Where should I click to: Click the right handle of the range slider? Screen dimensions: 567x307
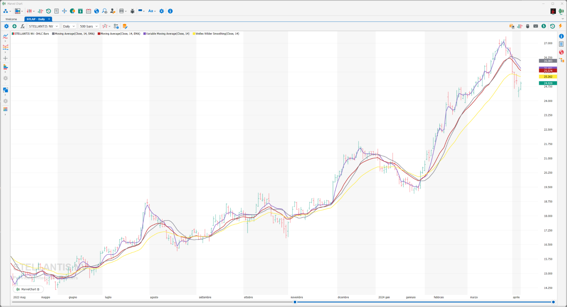(x=553, y=302)
